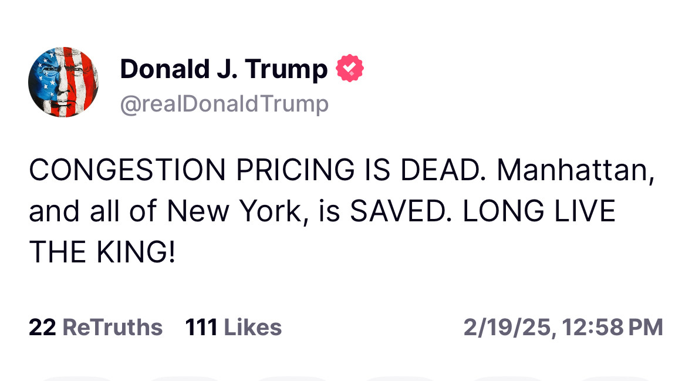Click the @realDonaldTrump handle
Screen dimensions: 692x381
coord(224,104)
